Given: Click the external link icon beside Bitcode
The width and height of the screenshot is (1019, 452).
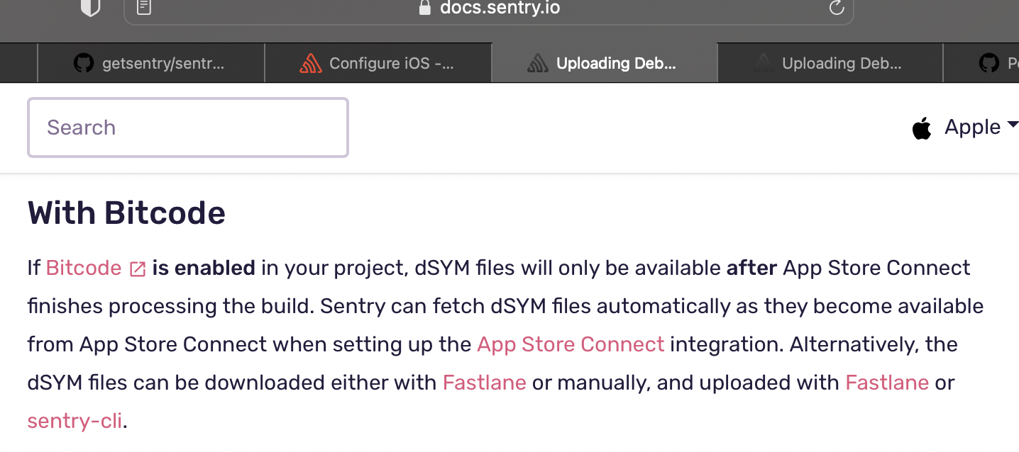Looking at the screenshot, I should tap(136, 269).
